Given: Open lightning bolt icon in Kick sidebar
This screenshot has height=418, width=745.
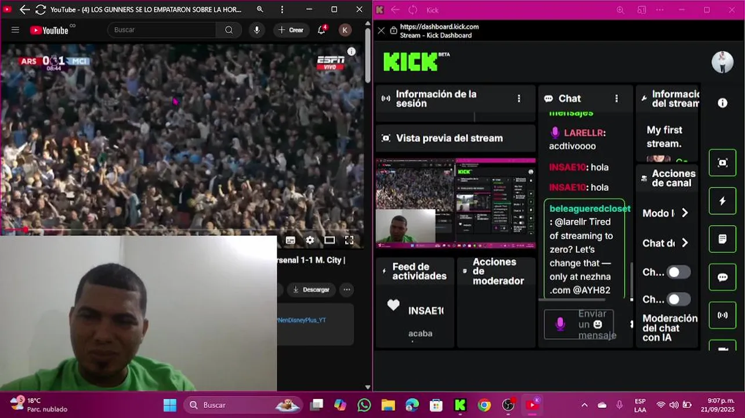Looking at the screenshot, I should click(x=722, y=201).
